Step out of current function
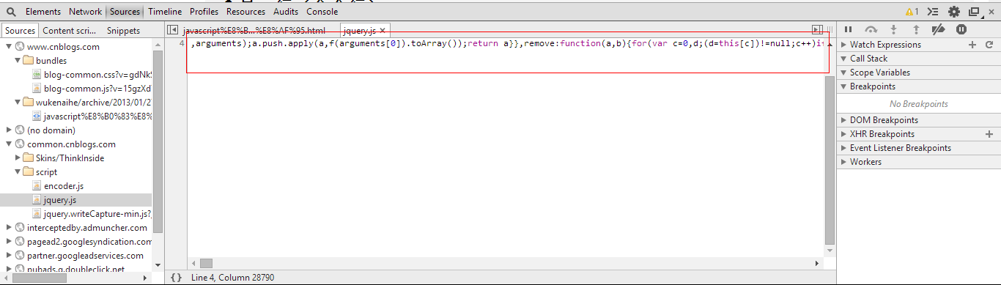Image resolution: width=1001 pixels, height=285 pixels. coord(916,30)
